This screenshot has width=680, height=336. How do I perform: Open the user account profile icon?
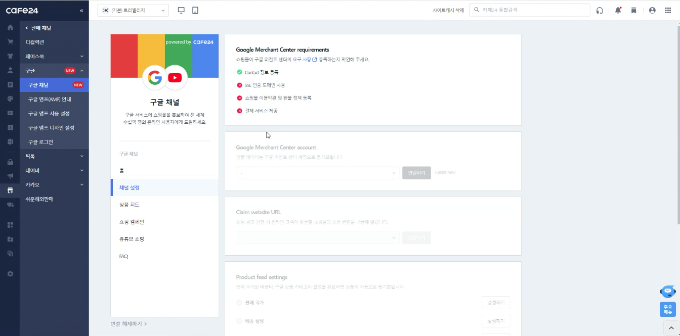[x=652, y=10]
